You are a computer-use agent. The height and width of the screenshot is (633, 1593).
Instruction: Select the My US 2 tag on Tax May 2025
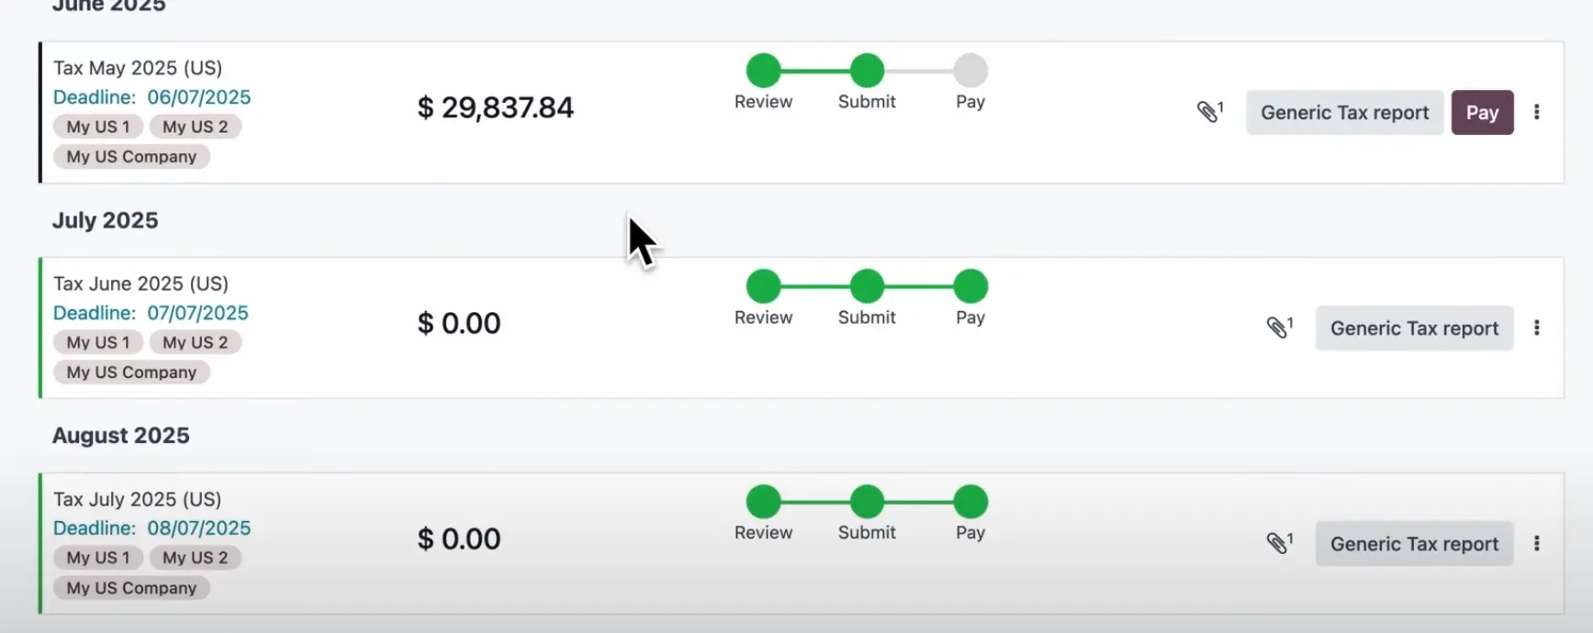pos(196,127)
